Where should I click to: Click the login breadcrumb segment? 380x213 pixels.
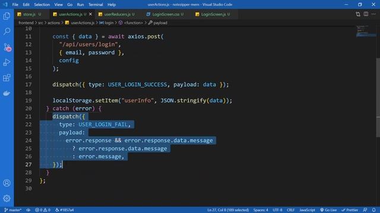106,22
